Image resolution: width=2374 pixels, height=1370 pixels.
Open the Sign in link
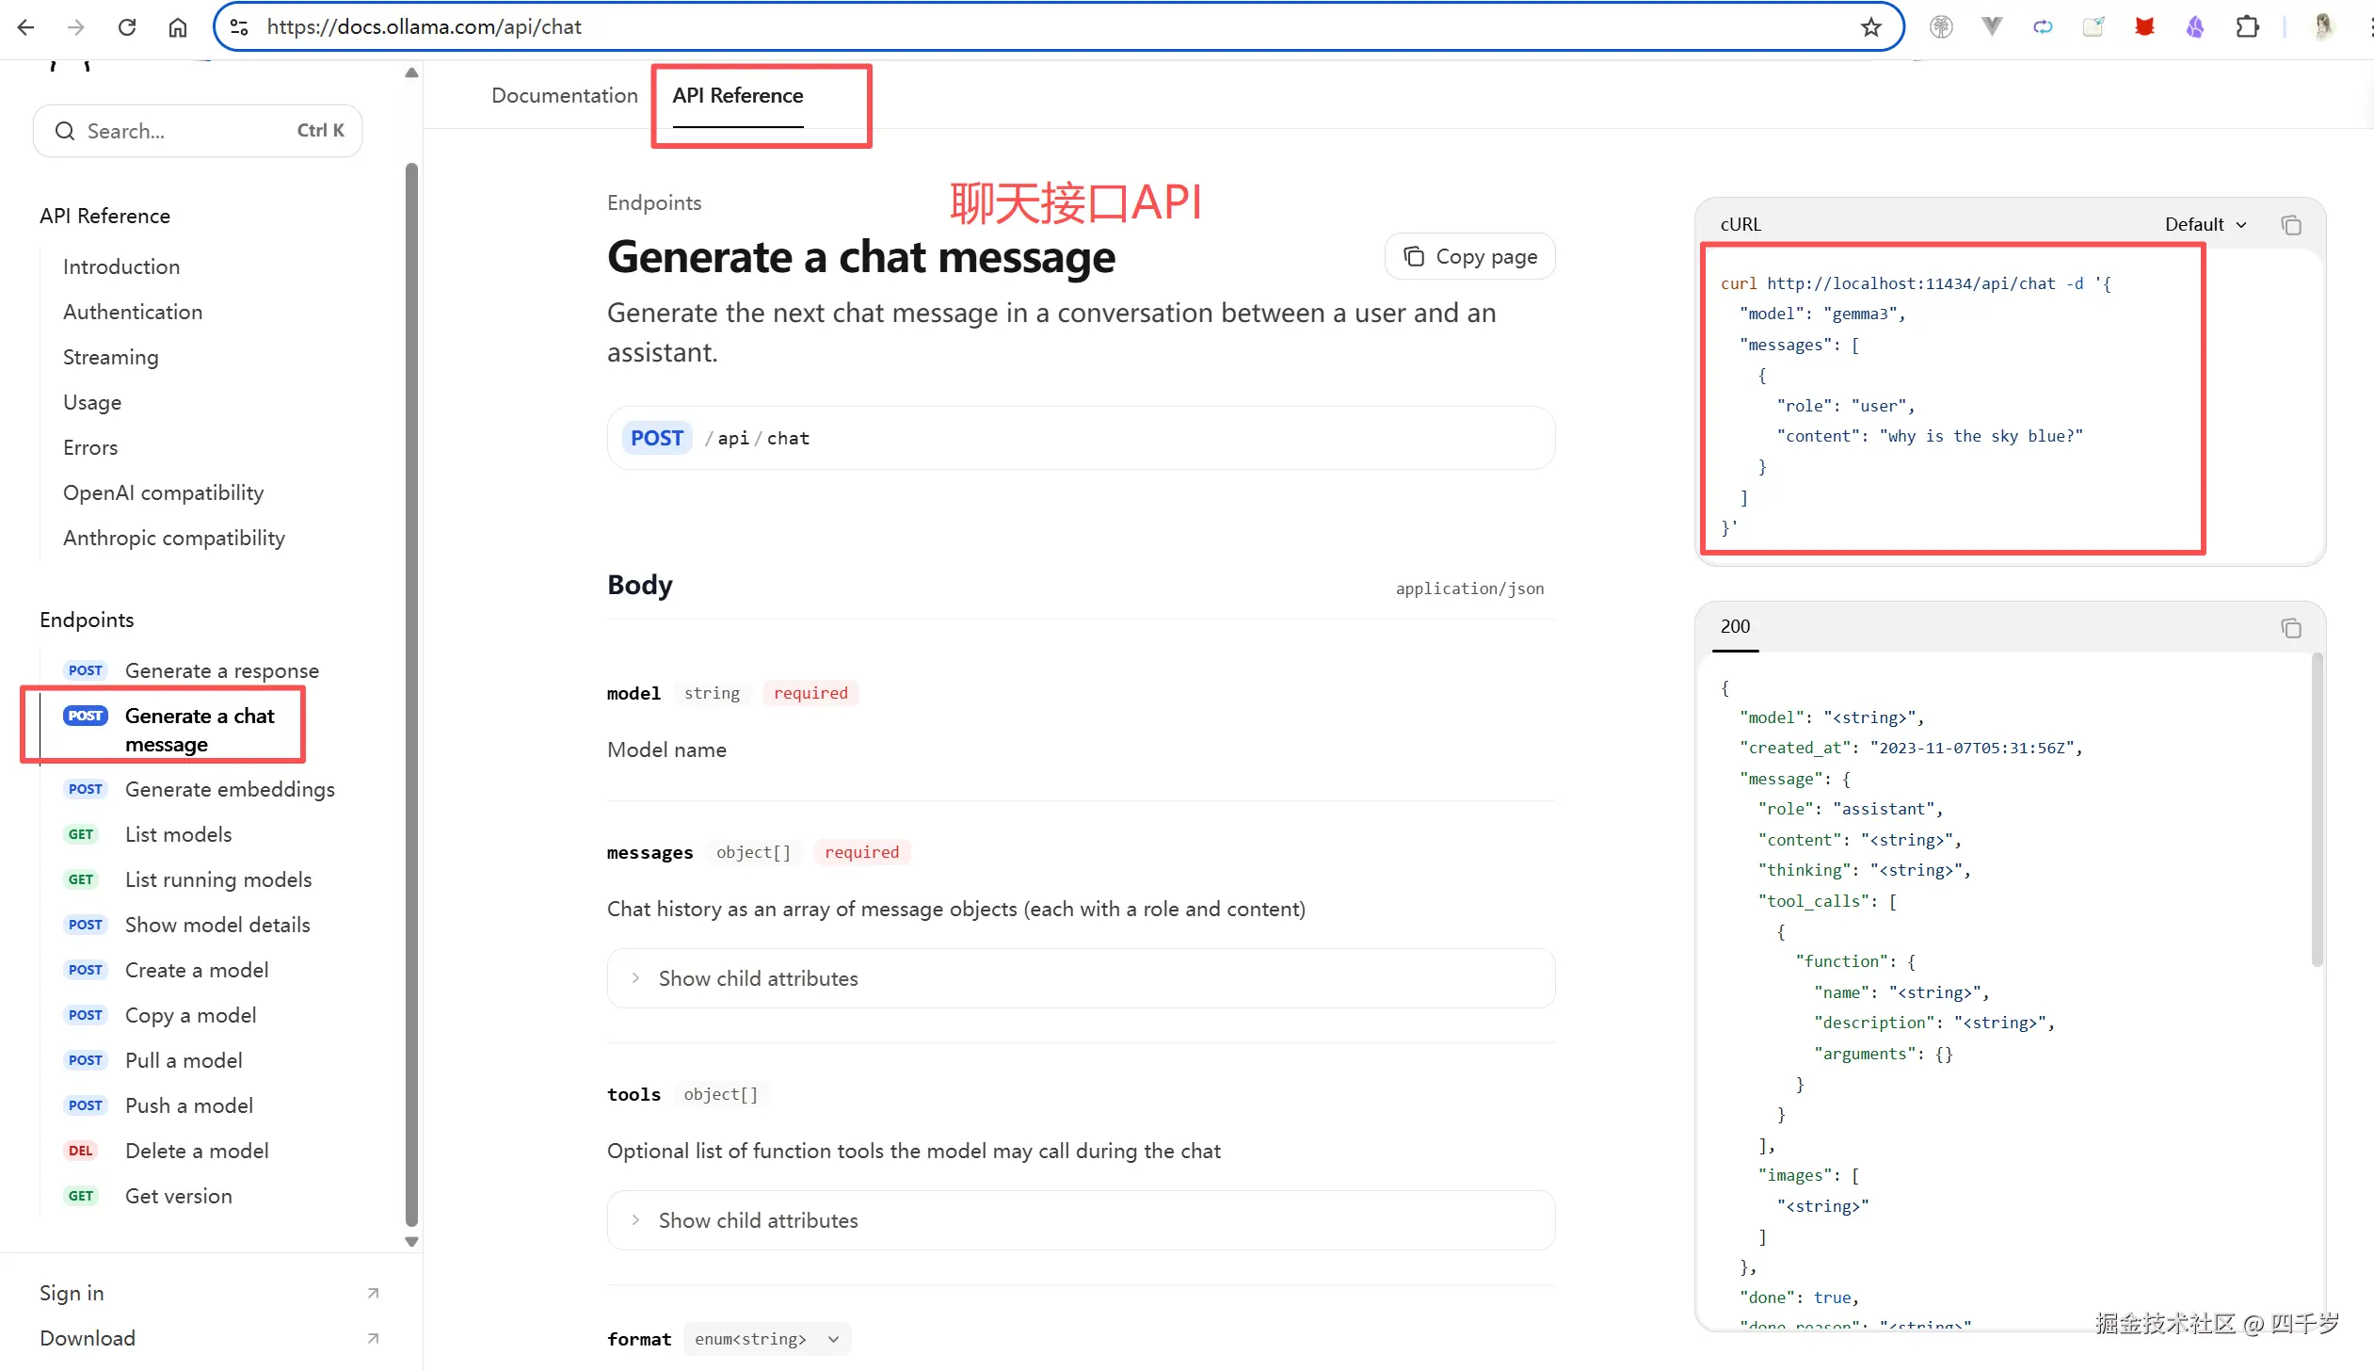tap(72, 1294)
